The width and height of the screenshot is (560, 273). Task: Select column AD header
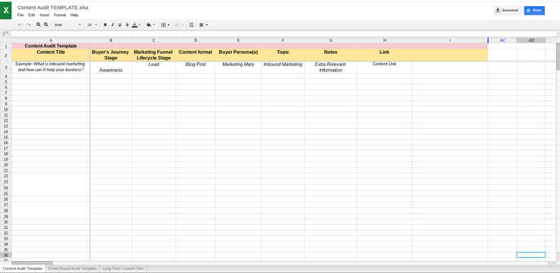click(531, 40)
